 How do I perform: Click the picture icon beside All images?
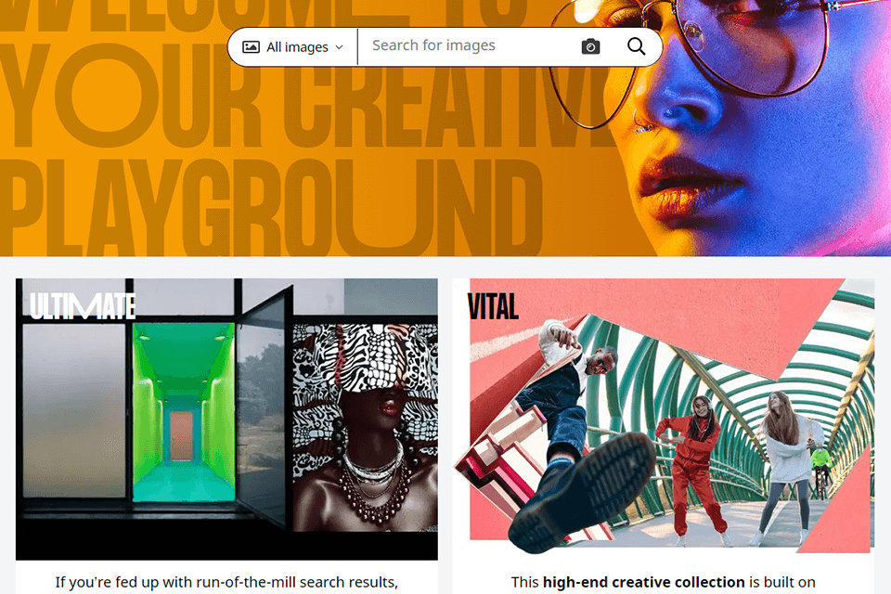pyautogui.click(x=252, y=46)
